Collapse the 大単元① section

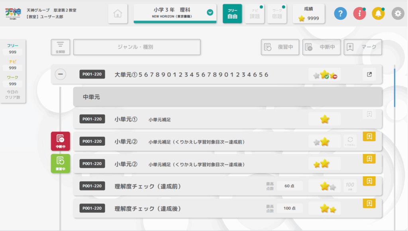[x=60, y=74]
